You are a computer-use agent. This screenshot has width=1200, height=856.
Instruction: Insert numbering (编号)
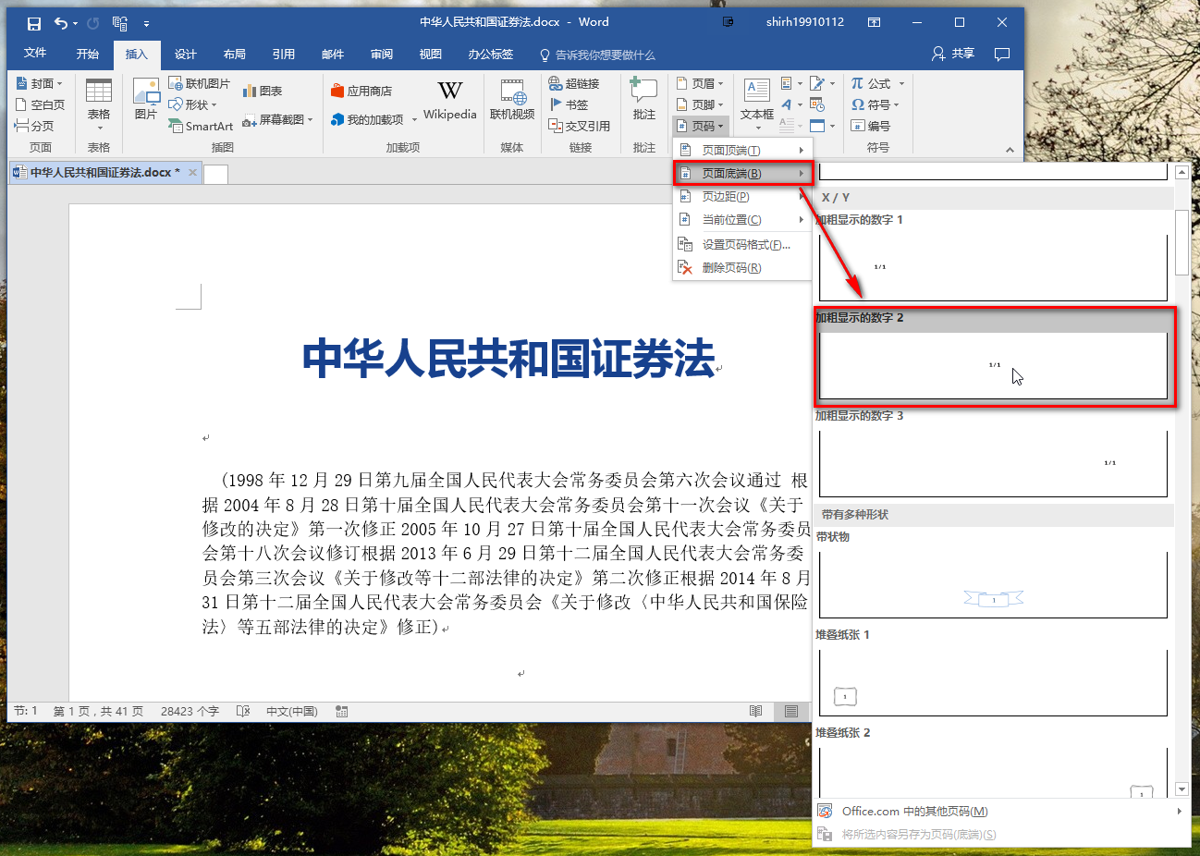[871, 126]
